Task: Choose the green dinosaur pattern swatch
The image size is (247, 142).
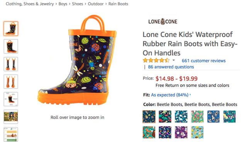Action: click(165, 117)
